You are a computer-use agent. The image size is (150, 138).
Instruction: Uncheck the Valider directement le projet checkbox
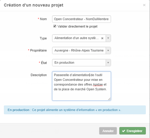(x=55, y=26)
